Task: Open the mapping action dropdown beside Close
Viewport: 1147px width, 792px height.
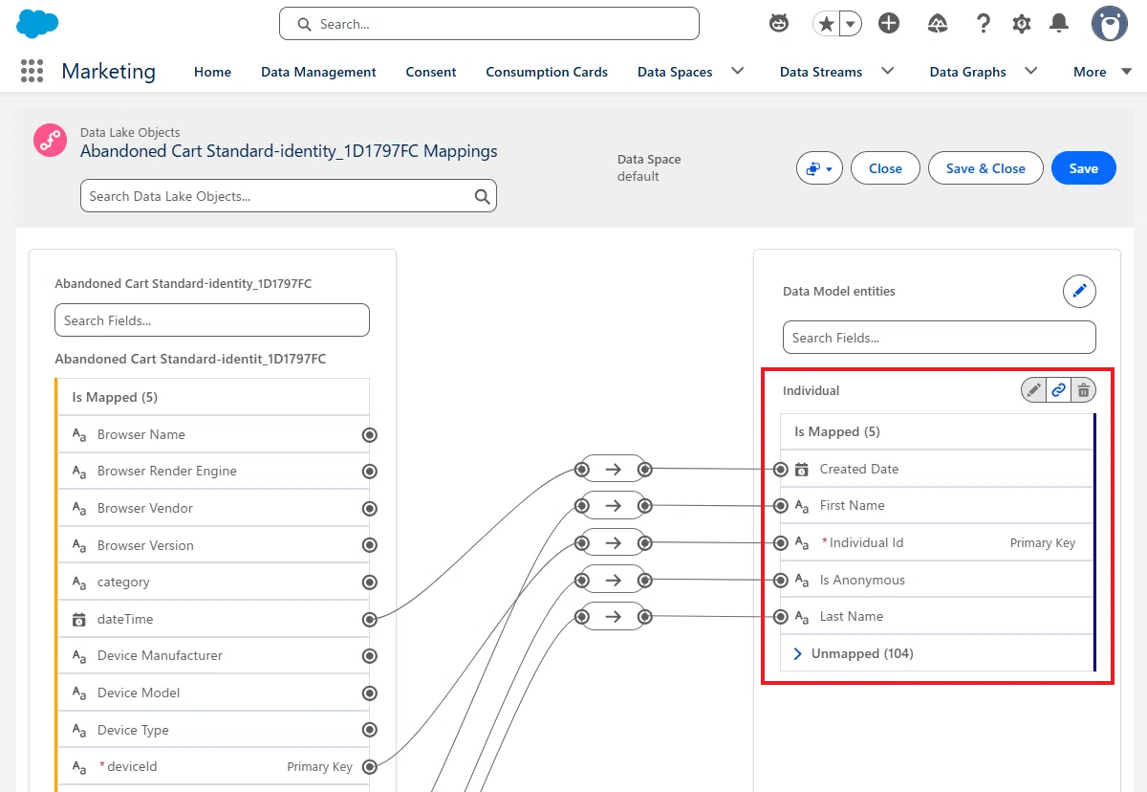Action: 819,168
